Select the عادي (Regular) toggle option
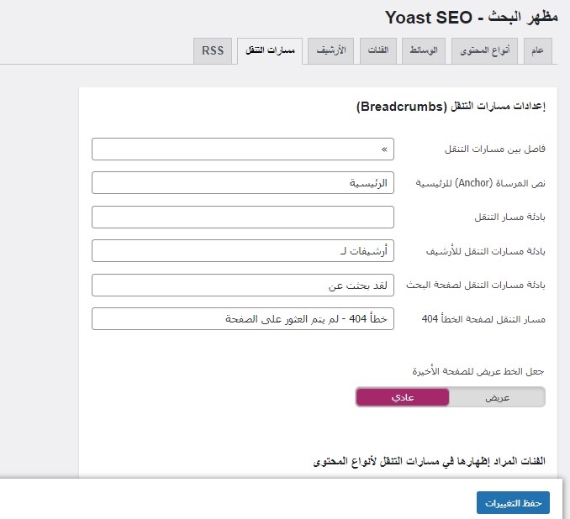 pyautogui.click(x=403, y=397)
